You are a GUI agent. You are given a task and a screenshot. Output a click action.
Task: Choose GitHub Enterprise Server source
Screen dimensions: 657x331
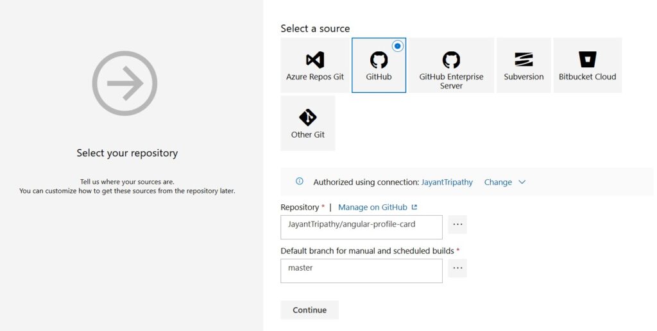(x=451, y=65)
